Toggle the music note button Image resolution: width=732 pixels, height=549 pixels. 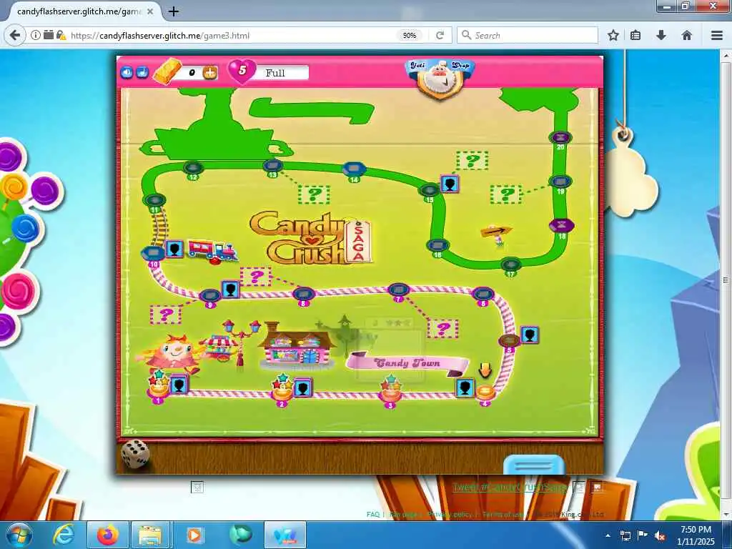pyautogui.click(x=142, y=72)
